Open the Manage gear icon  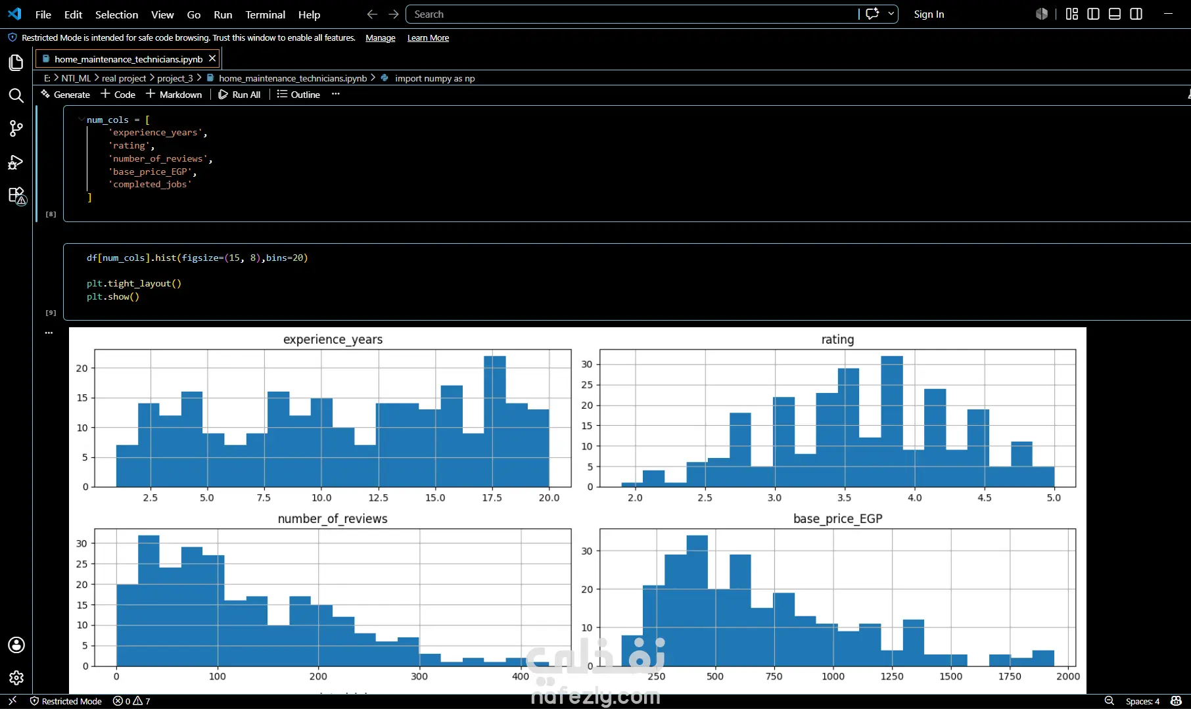[16, 677]
